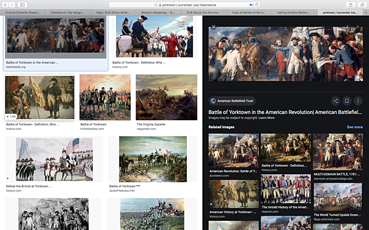The image size is (369, 230).
Task: Open American Victory at Yorktown related image
Action: click(234, 194)
